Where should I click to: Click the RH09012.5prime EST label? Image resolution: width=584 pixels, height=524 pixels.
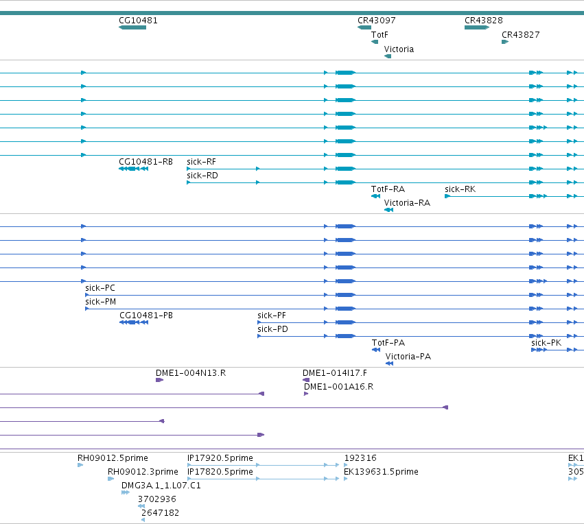coord(113,458)
